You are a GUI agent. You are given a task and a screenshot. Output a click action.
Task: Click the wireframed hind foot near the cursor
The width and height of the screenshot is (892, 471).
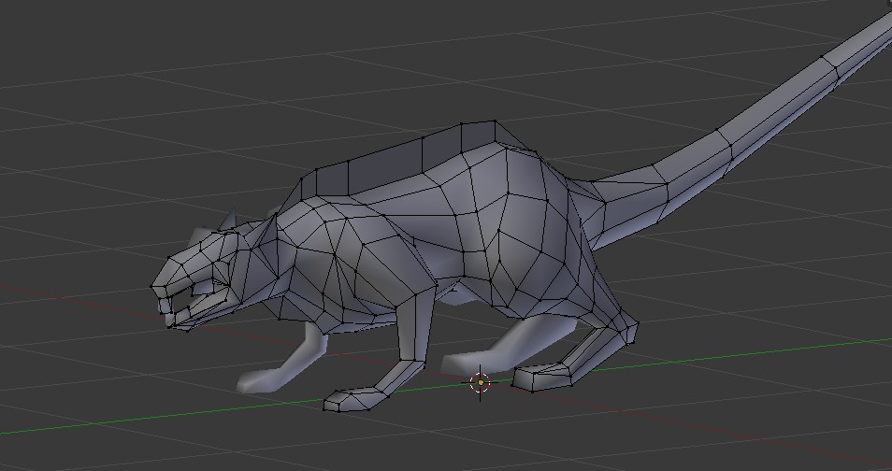tap(541, 378)
